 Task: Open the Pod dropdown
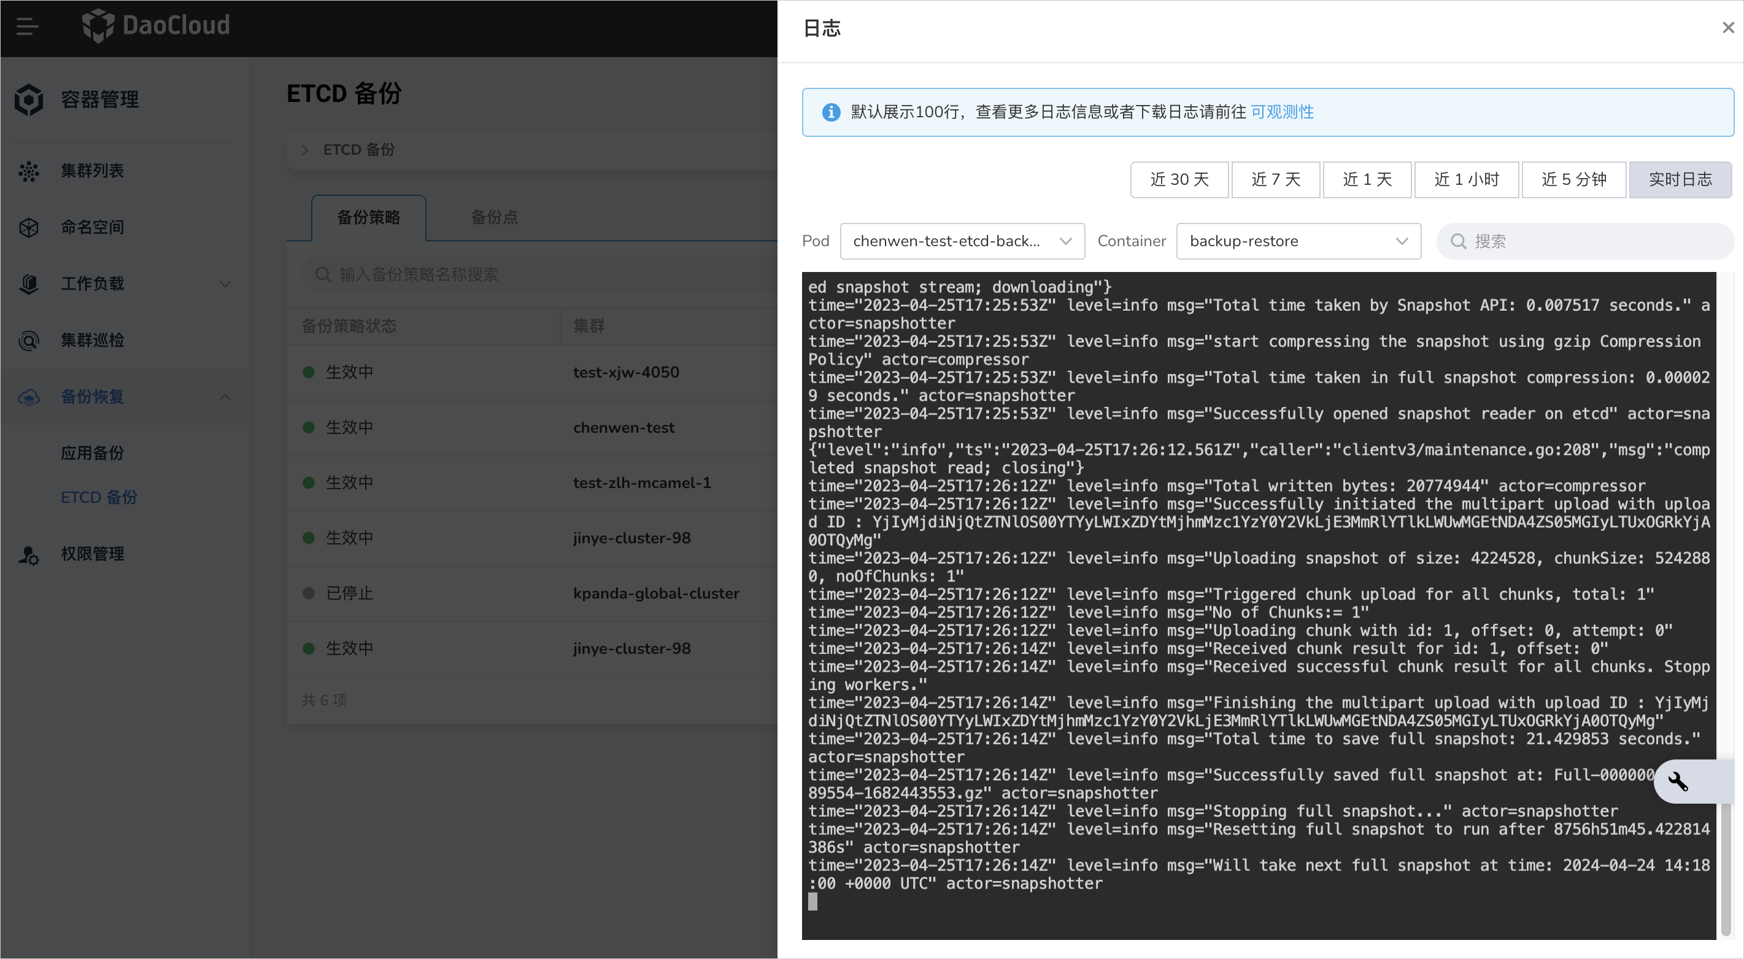962,241
